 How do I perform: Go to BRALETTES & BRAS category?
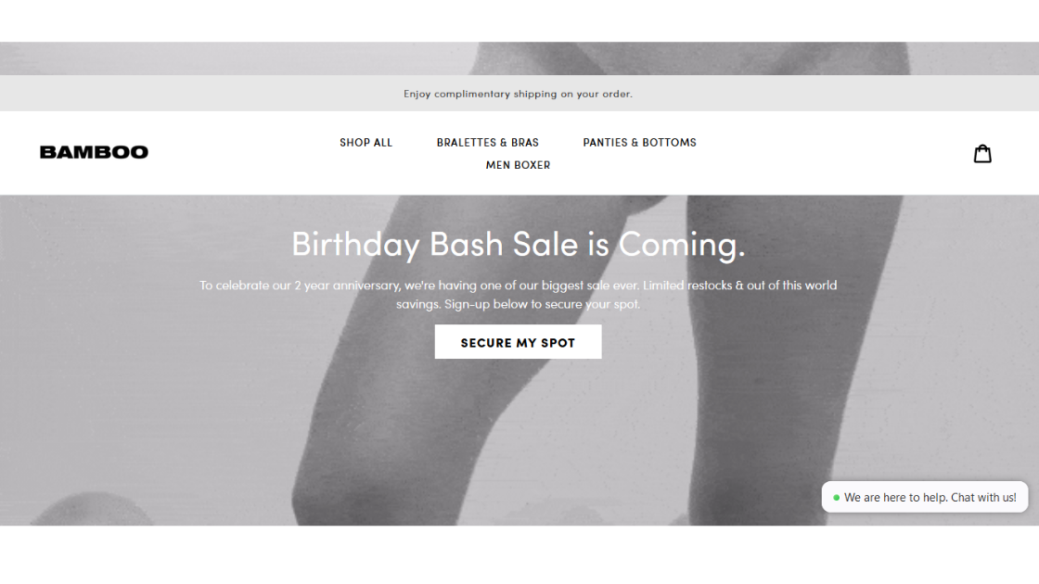click(x=488, y=143)
